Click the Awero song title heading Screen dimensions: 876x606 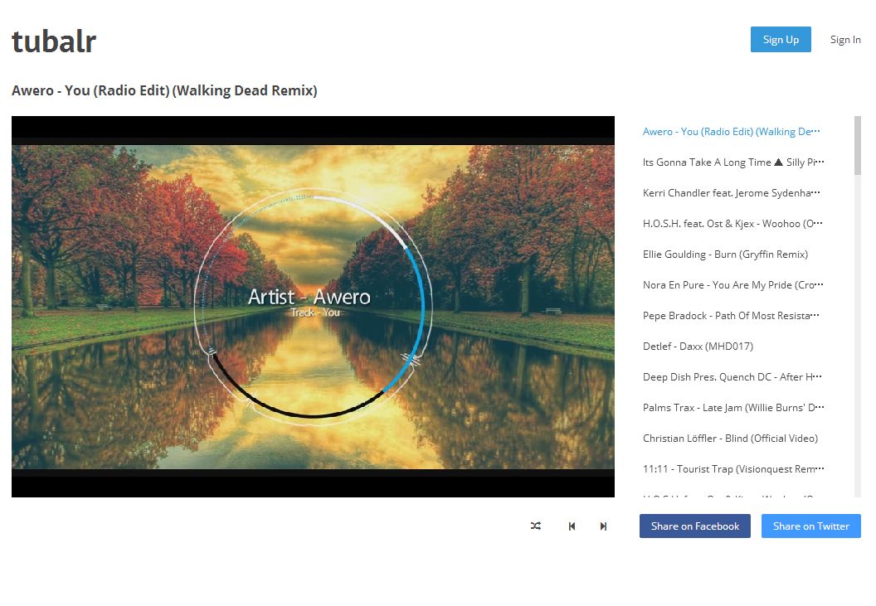[164, 90]
